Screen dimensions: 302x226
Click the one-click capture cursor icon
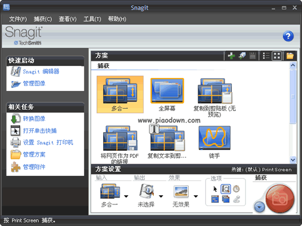coord(15,130)
